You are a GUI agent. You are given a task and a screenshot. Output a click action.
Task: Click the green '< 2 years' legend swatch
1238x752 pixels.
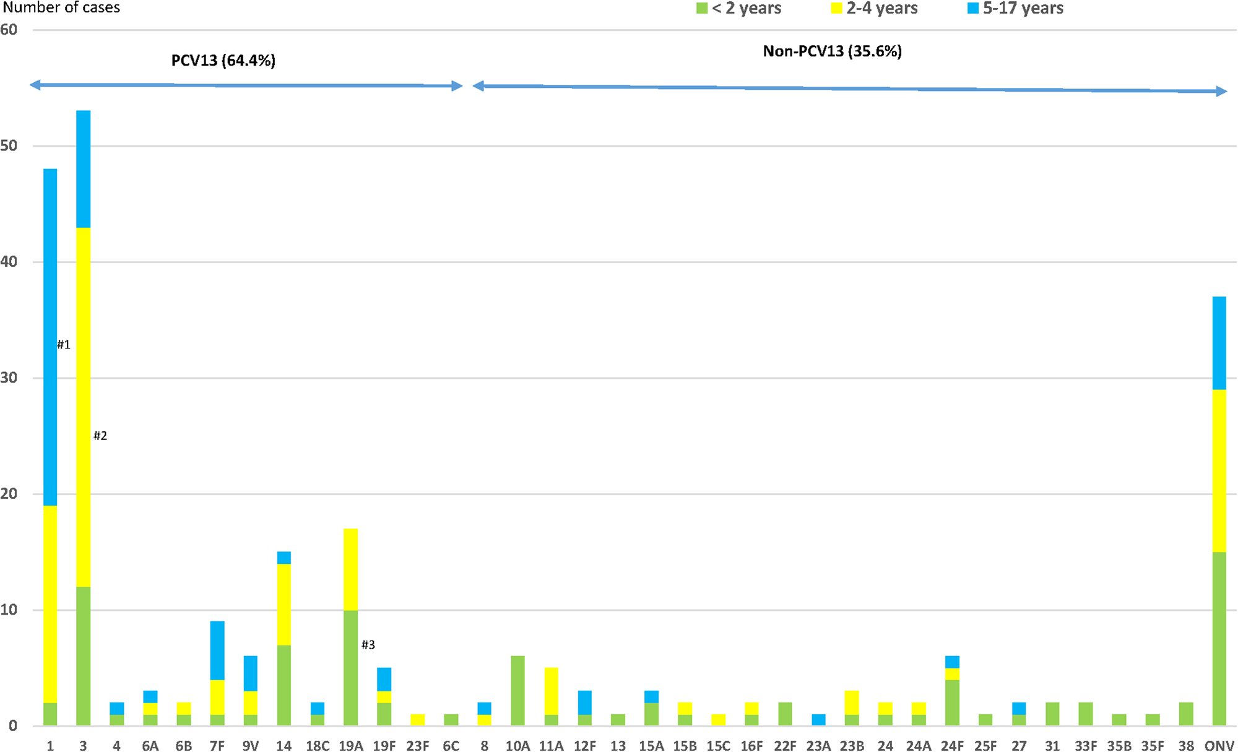[x=701, y=9]
